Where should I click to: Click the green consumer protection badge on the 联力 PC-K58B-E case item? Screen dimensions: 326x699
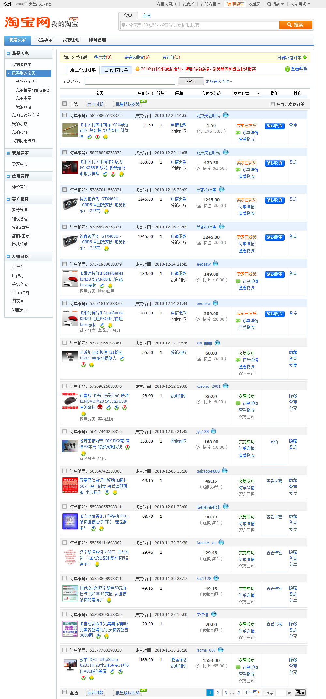coord(105,174)
